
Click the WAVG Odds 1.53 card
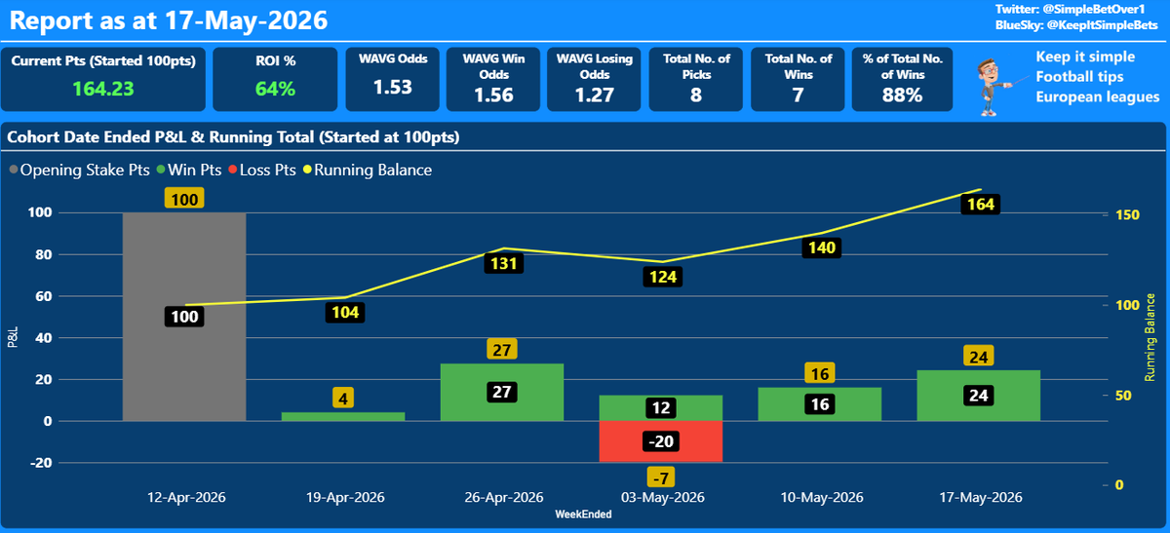[393, 80]
